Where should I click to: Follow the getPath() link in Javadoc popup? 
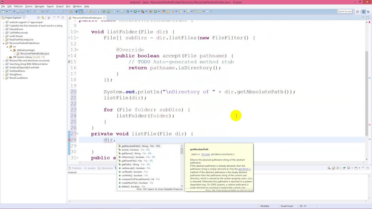(x=244, y=169)
